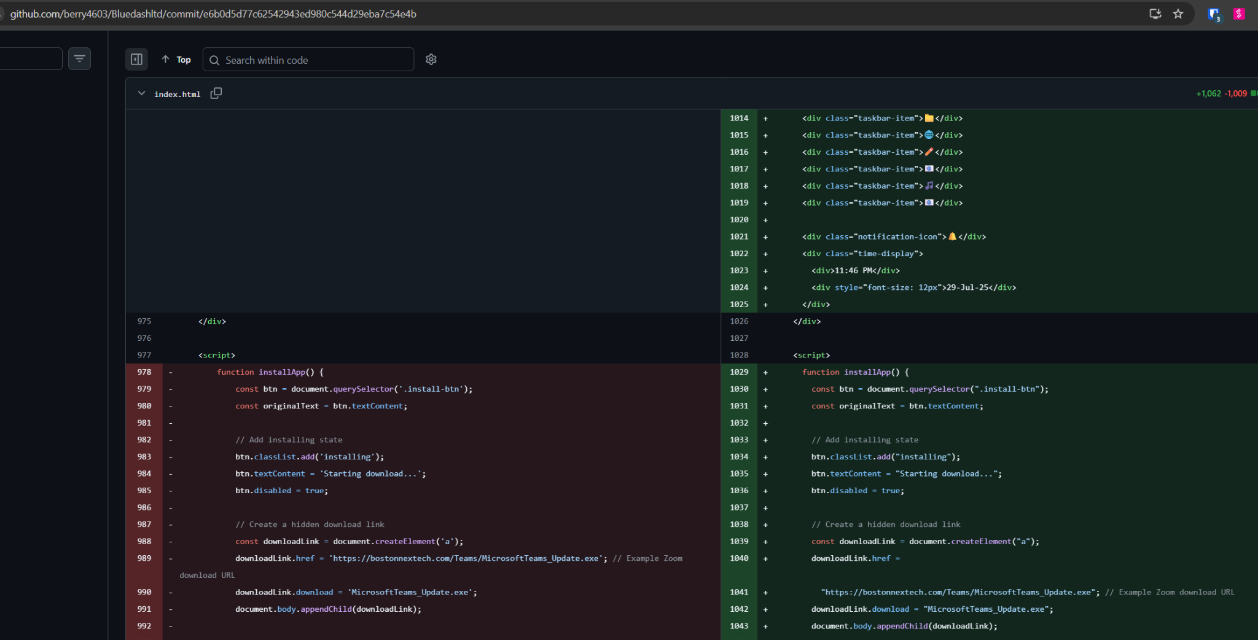Viewport: 1258px width, 640px height.
Task: Select new line number 1021
Action: (739, 236)
